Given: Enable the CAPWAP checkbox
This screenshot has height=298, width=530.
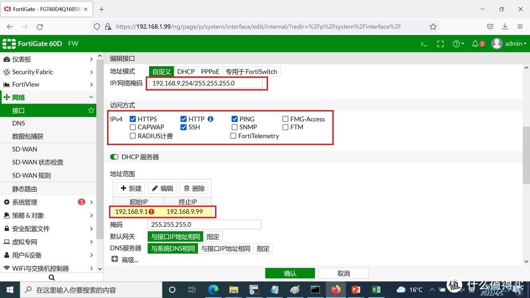Looking at the screenshot, I should tap(132, 127).
